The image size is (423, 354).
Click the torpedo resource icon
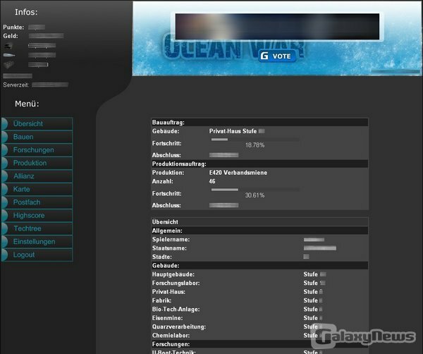pos(8,55)
